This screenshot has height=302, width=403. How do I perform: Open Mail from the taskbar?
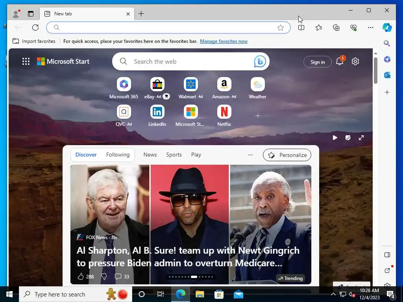pos(238,294)
